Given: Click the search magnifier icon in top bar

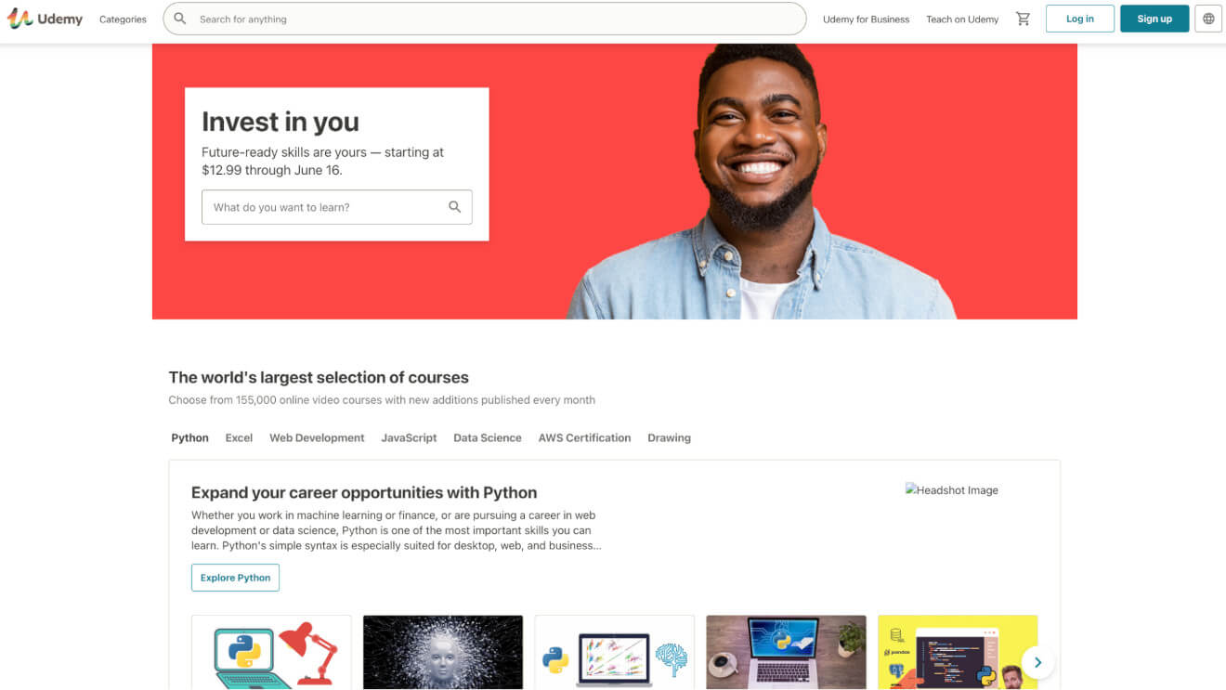Looking at the screenshot, I should [180, 19].
